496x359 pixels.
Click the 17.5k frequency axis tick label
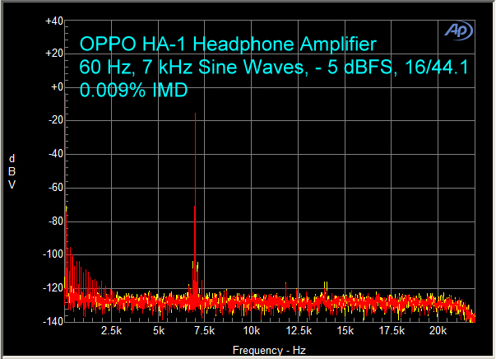tap(392, 331)
